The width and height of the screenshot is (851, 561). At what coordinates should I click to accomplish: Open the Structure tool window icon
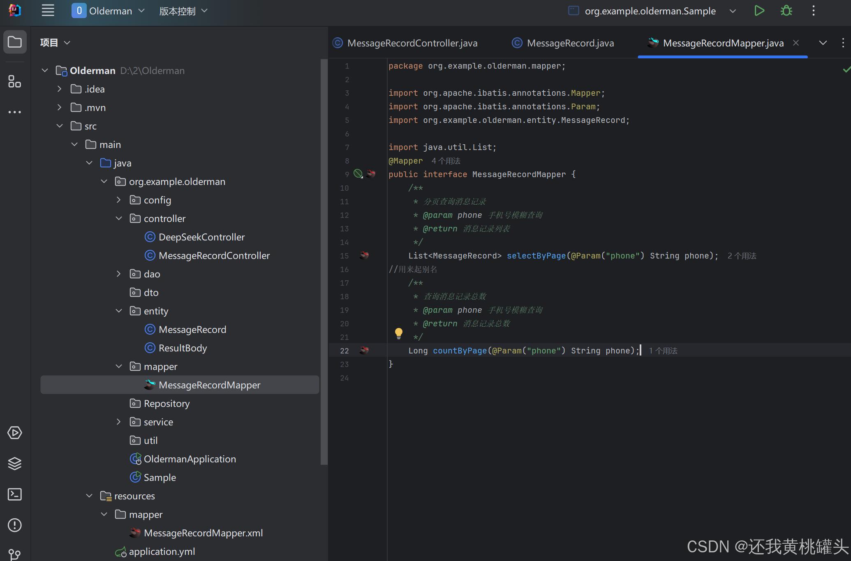coord(15,81)
